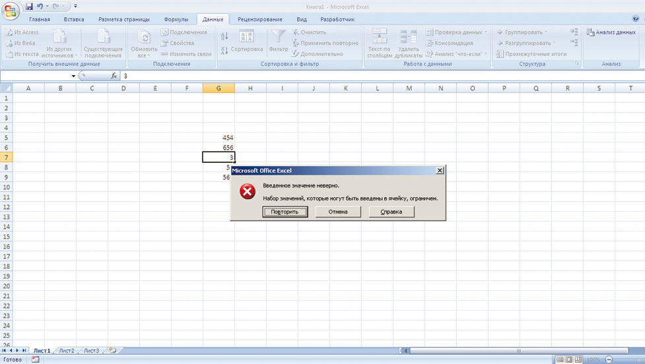Image resolution: width=645 pixels, height=364 pixels.
Task: Customize the Quick Access Toolbar dropdown
Action: 75,6
